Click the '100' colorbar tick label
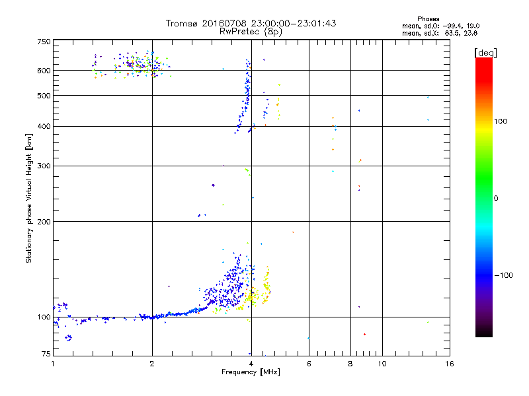This screenshot has width=529, height=396. click(x=501, y=121)
